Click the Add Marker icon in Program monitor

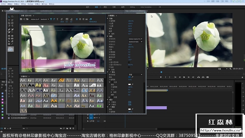161,77
